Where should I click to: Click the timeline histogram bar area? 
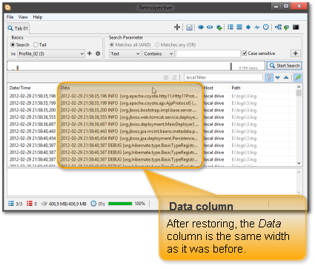(136, 66)
